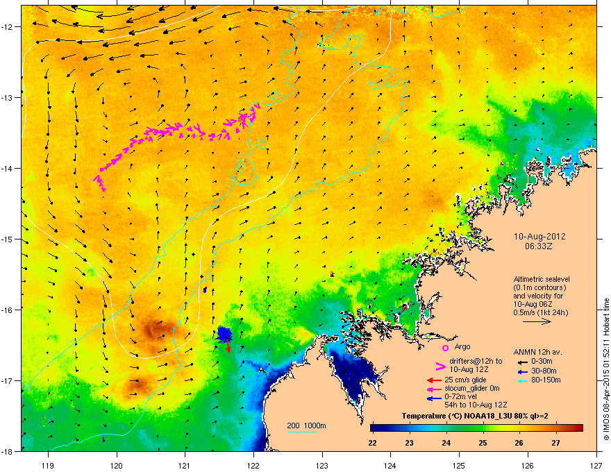Select the '06:33Z' time label
Screen dimensions: 611x472
pos(539,246)
